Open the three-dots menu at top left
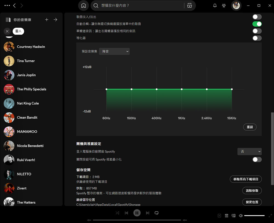 pyautogui.click(x=7, y=5)
